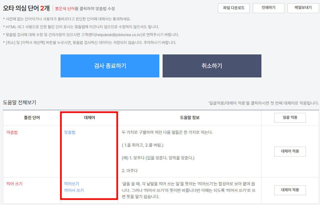Image resolution: width=320 pixels, height=205 pixels.
Task: Apply replacement for 마춤법 with 대체어 적용
Action: pyautogui.click(x=290, y=151)
